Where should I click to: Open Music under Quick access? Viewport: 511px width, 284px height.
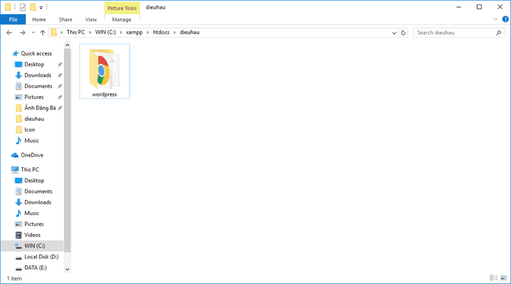click(31, 140)
